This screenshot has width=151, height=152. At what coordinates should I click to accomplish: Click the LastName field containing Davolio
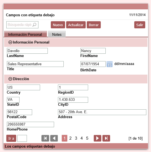[27, 51]
